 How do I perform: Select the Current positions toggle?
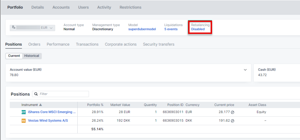click(x=14, y=56)
